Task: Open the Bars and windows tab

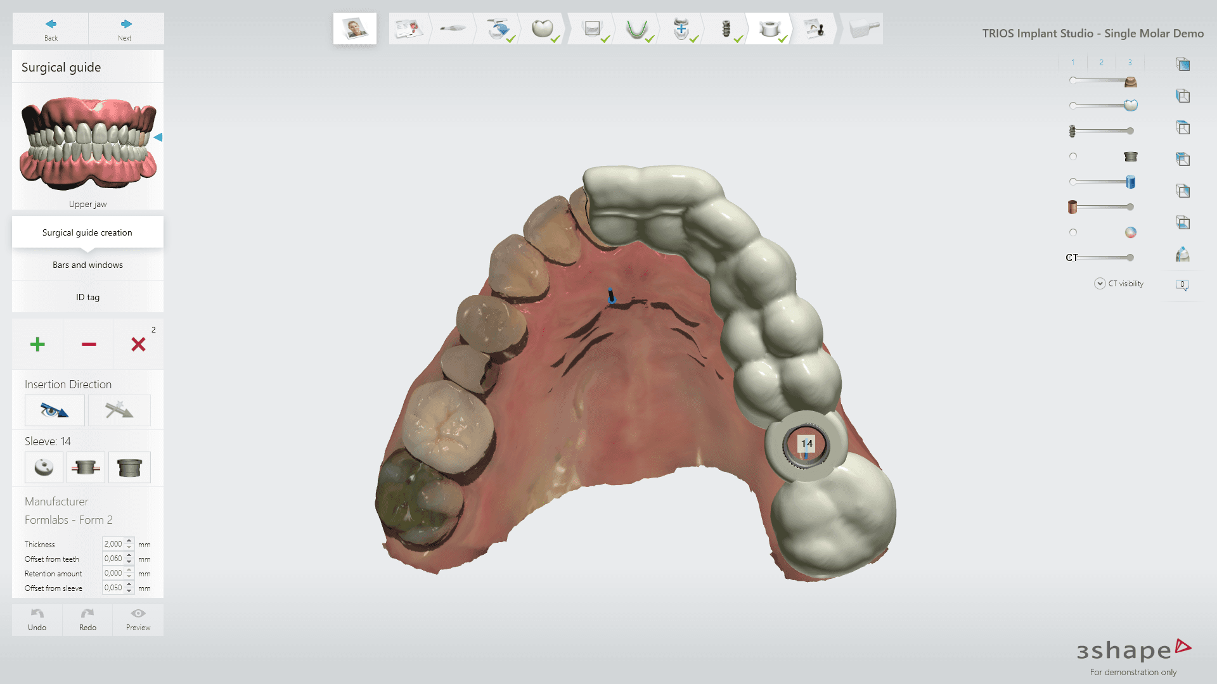Action: [87, 265]
